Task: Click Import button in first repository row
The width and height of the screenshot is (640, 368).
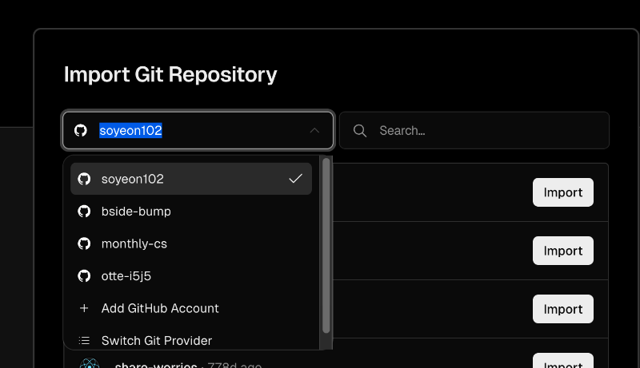Action: [563, 192]
